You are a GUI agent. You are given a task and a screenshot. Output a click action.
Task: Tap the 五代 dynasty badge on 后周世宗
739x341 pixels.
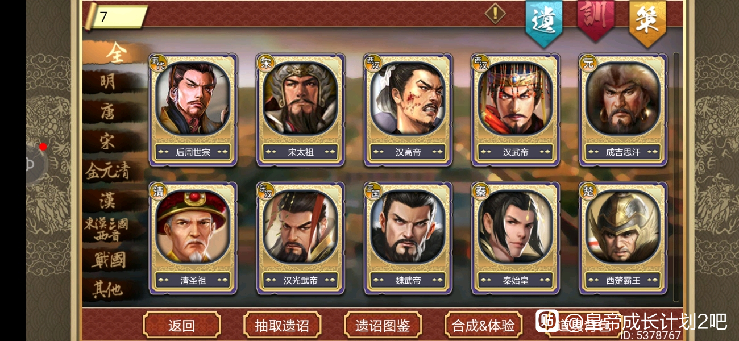[156, 63]
